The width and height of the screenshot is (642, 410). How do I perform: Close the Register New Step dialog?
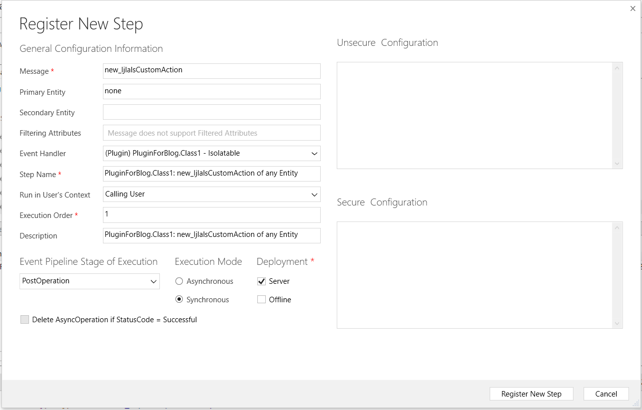coord(633,8)
